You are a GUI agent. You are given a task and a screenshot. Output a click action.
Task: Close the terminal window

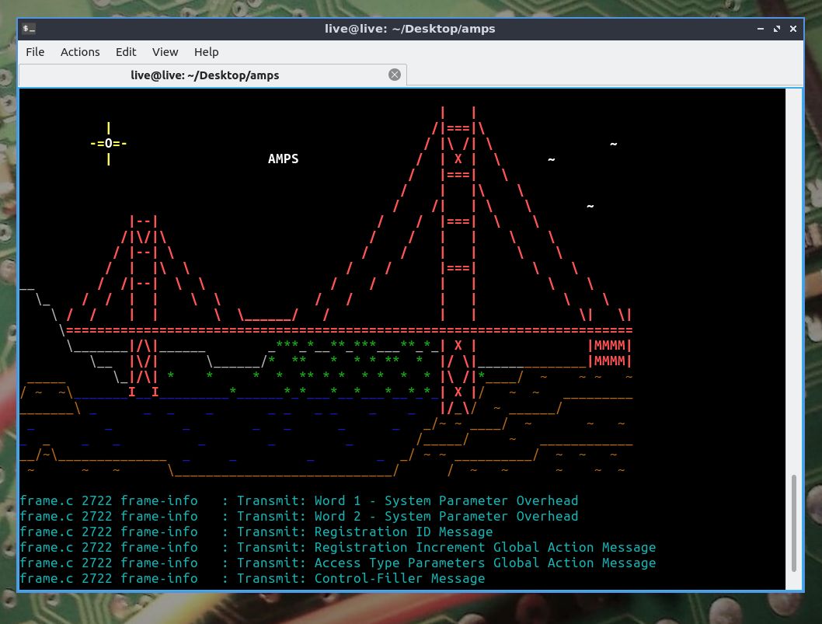coord(793,29)
